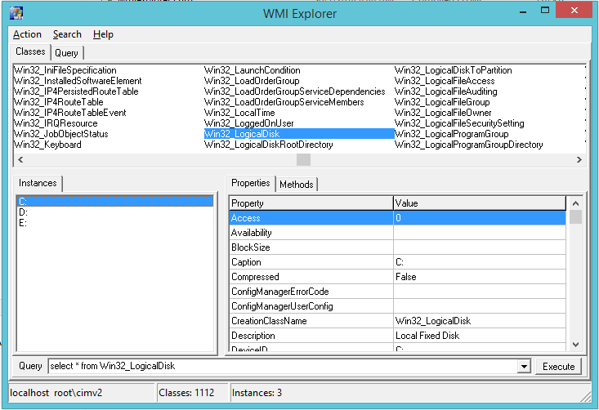The height and width of the screenshot is (410, 599).
Task: Select the Win32_IRQResource class
Action: 56,123
